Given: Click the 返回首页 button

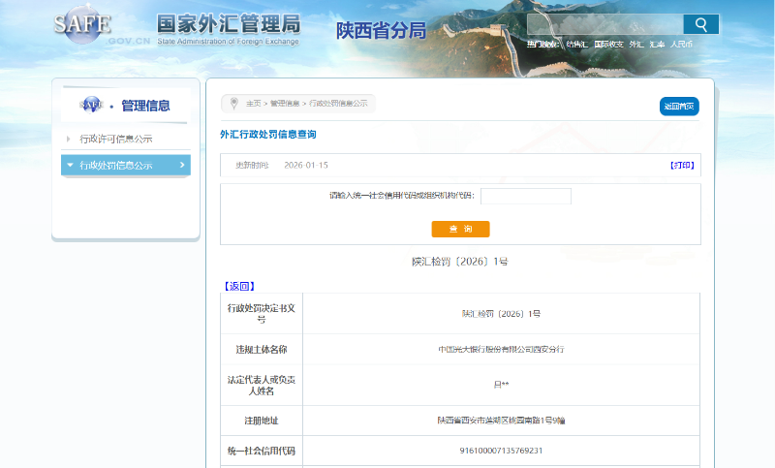Looking at the screenshot, I should click(678, 106).
